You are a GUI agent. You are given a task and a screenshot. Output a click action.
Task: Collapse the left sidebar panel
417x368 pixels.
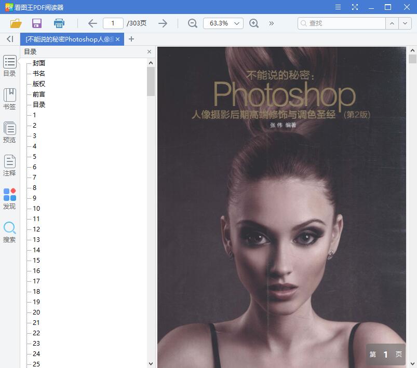click(x=10, y=39)
